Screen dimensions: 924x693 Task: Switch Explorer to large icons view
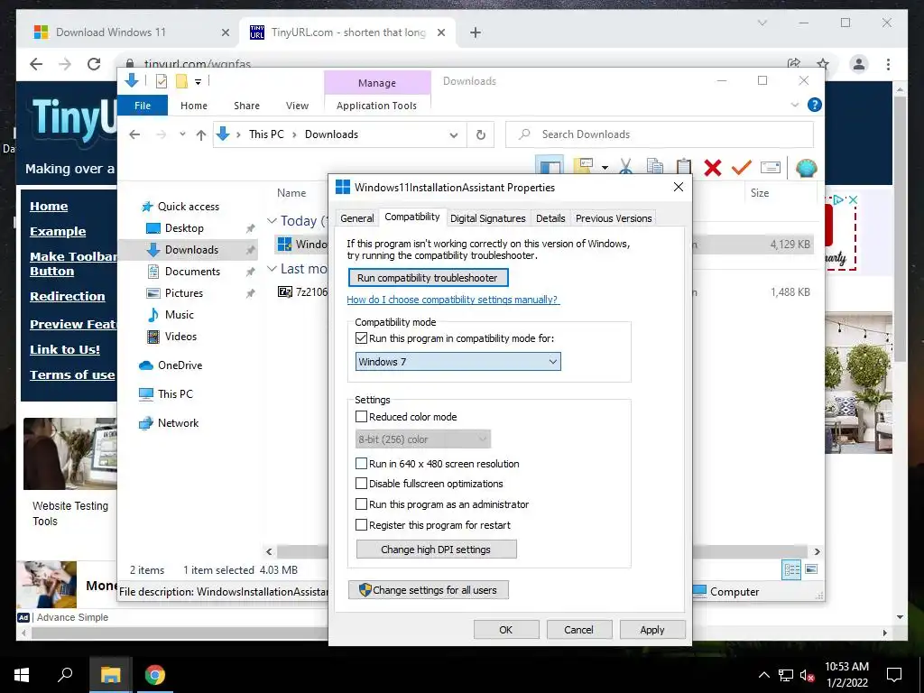click(811, 569)
